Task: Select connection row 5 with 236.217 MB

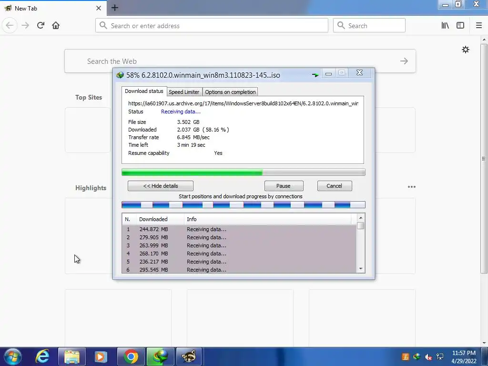Action: (x=239, y=262)
